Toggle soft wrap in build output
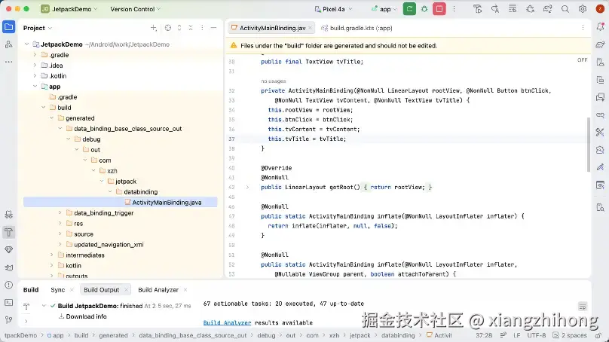 click(x=582, y=307)
